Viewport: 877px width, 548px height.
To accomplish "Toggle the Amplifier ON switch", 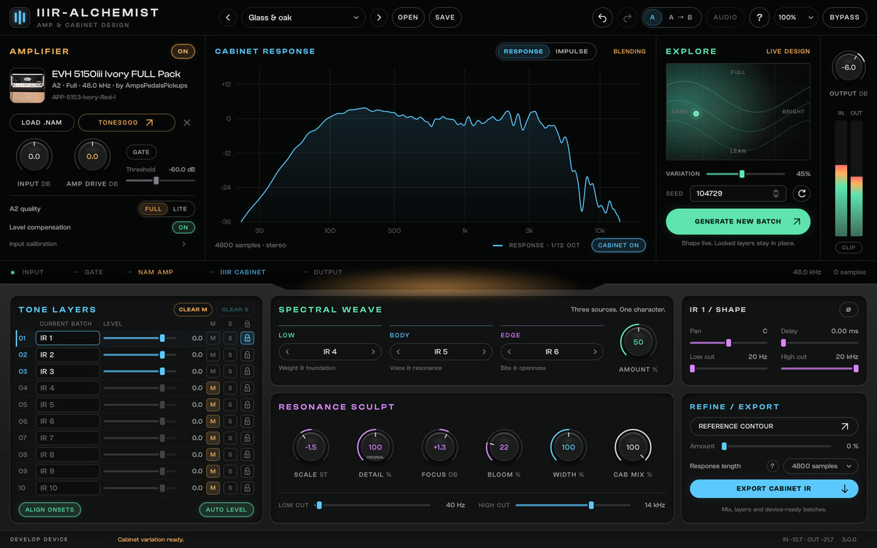I will [183, 51].
